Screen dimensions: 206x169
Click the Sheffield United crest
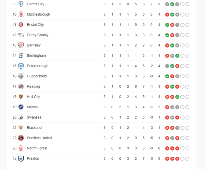click(x=21, y=138)
